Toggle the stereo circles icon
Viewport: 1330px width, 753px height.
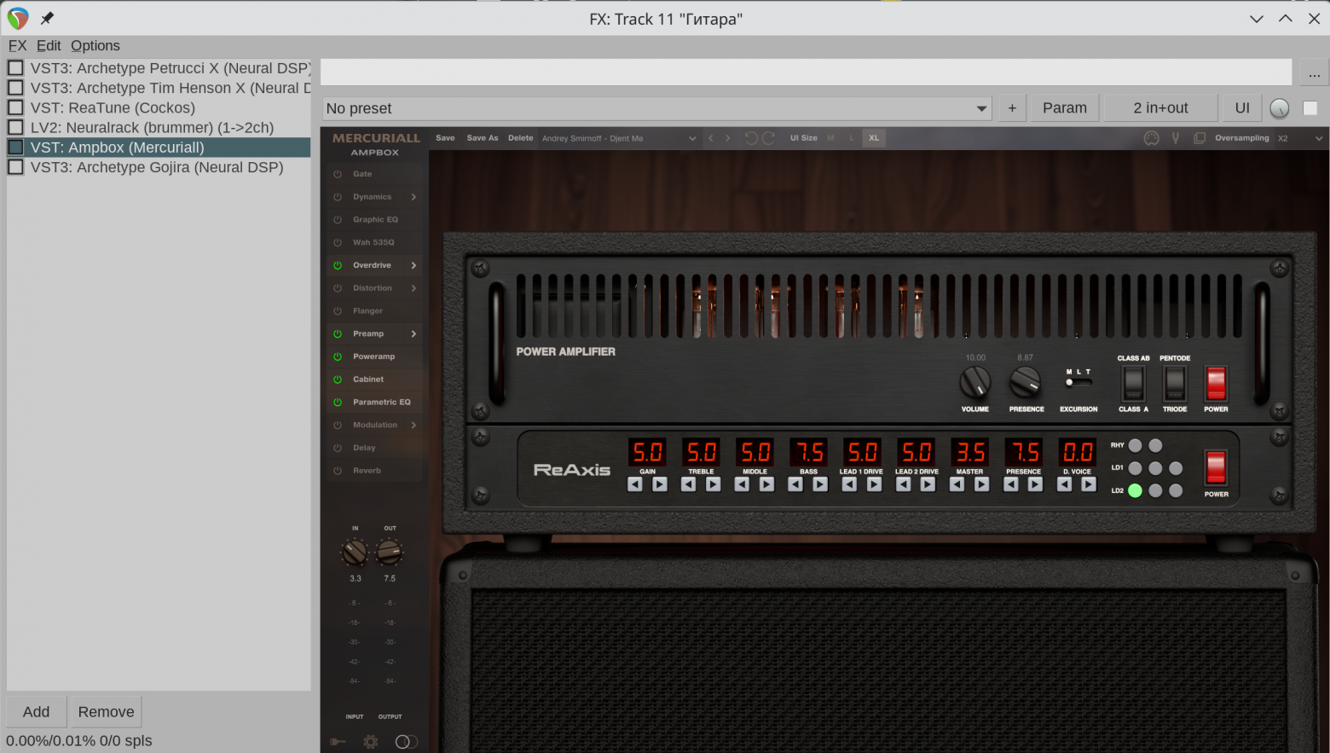coord(407,742)
